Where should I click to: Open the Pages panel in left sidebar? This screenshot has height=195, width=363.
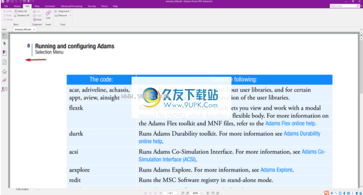(4, 62)
